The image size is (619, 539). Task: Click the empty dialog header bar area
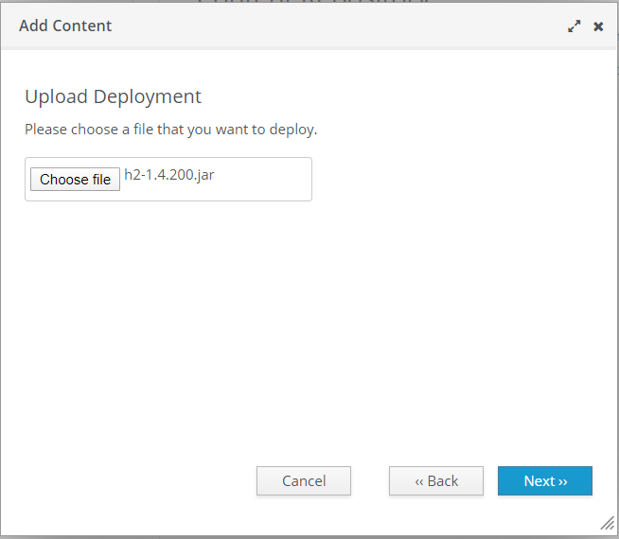331,26
